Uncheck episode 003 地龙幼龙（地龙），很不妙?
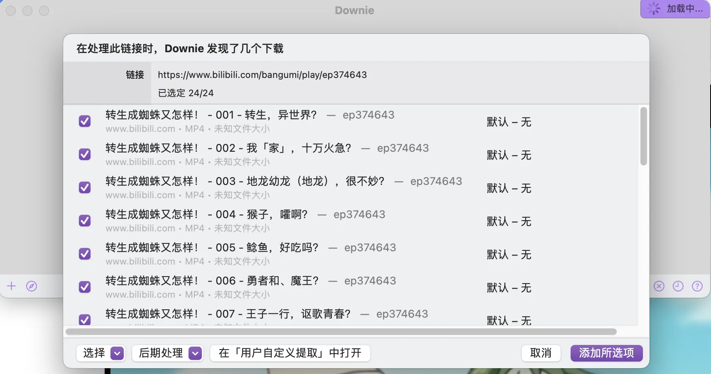 (x=84, y=187)
